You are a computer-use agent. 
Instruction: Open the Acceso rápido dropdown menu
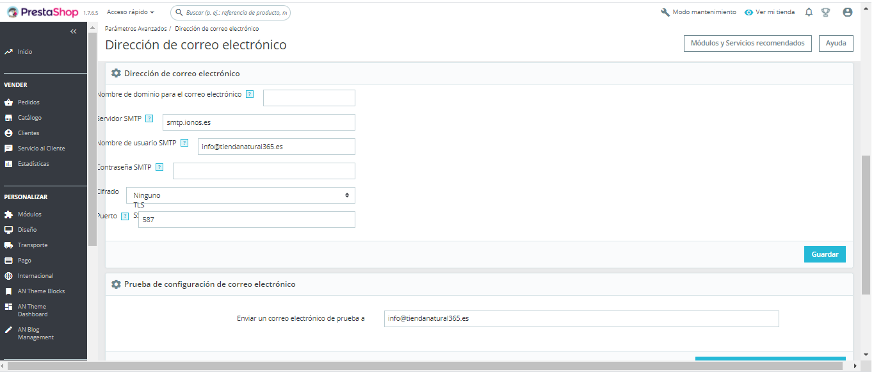coord(131,12)
